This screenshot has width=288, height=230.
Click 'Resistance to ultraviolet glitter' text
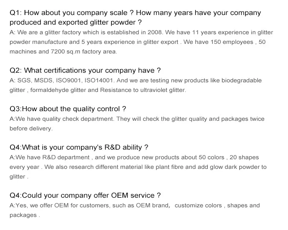[143, 90]
